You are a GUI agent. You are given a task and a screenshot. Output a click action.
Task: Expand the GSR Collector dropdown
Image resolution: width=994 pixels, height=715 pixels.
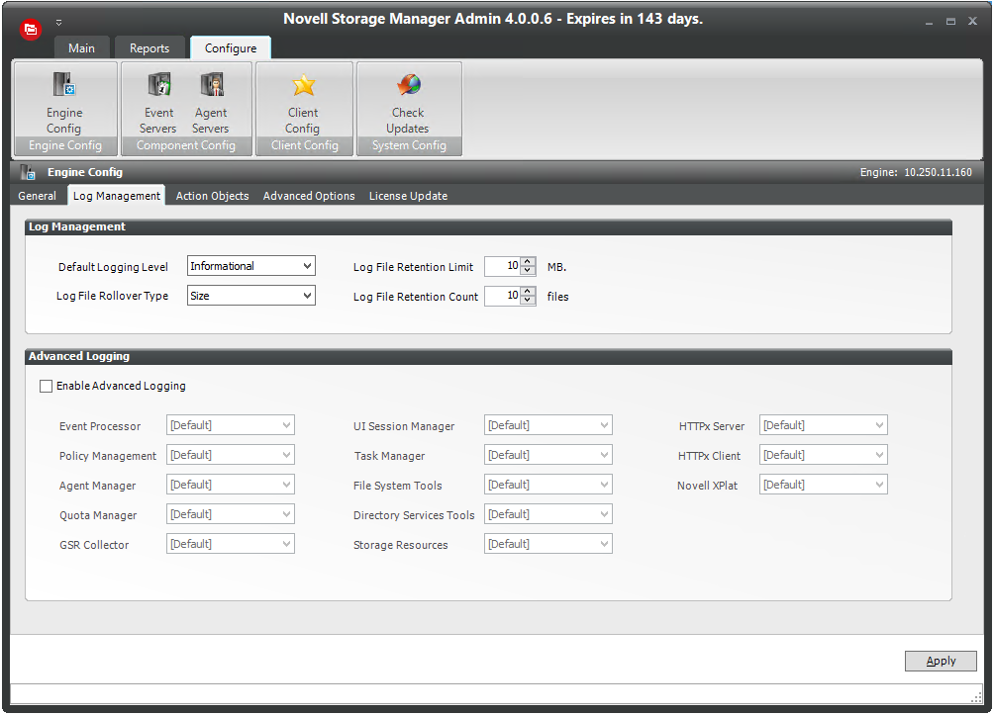point(230,544)
